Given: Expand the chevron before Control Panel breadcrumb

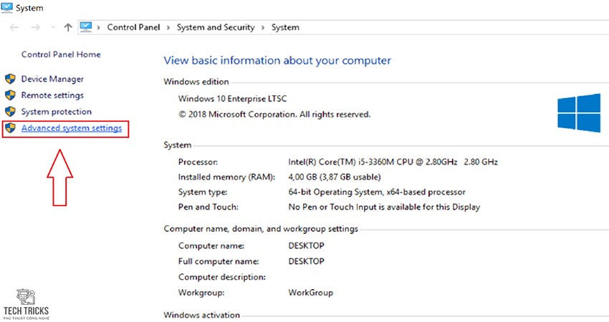Looking at the screenshot, I should 99,27.
